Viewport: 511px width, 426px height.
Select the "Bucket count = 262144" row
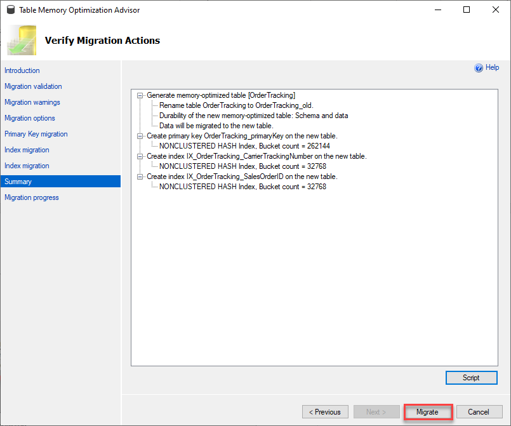click(244, 146)
